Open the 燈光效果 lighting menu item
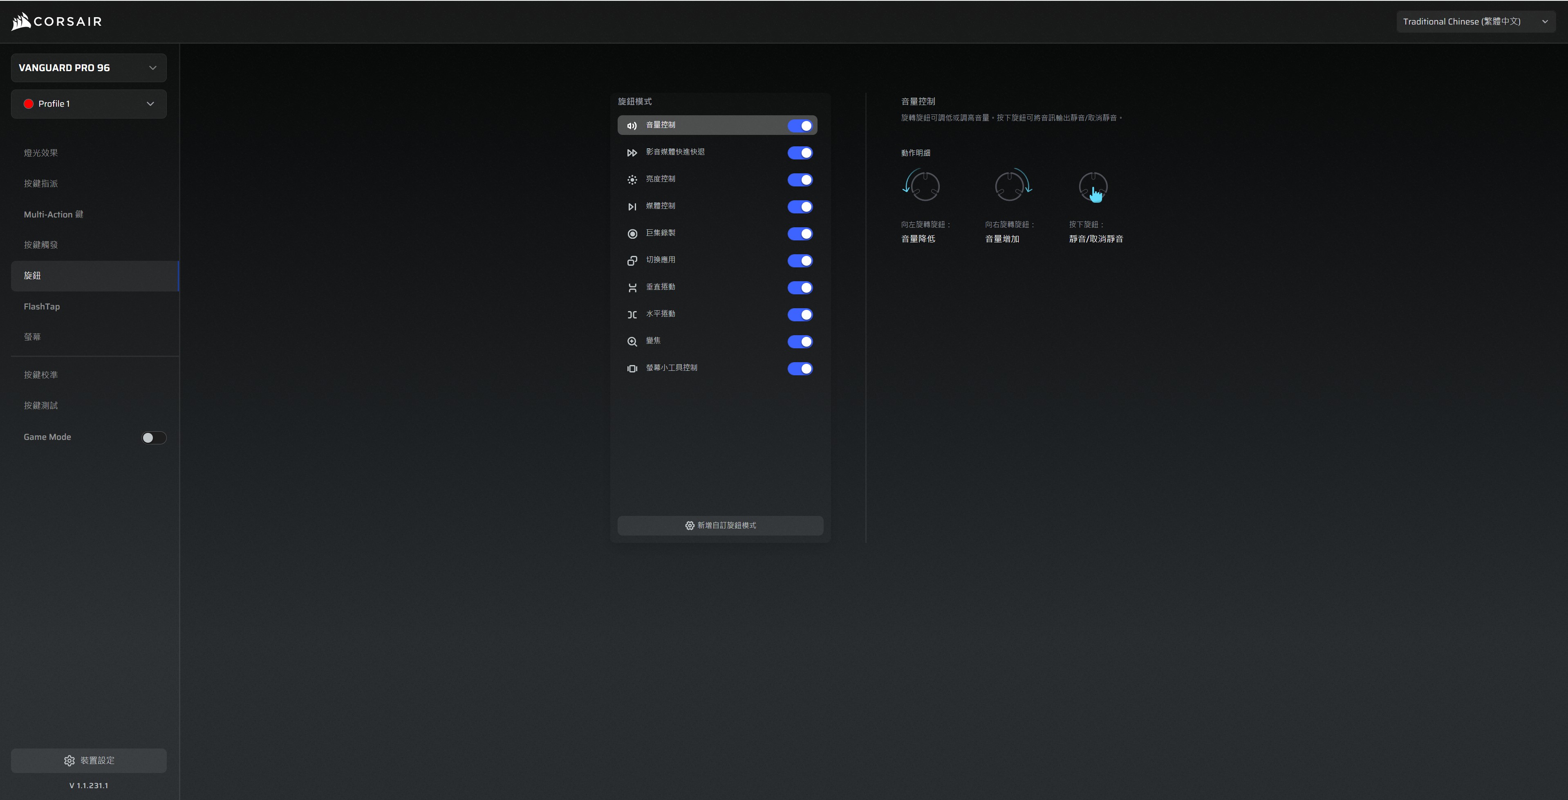1568x800 pixels. pos(41,153)
